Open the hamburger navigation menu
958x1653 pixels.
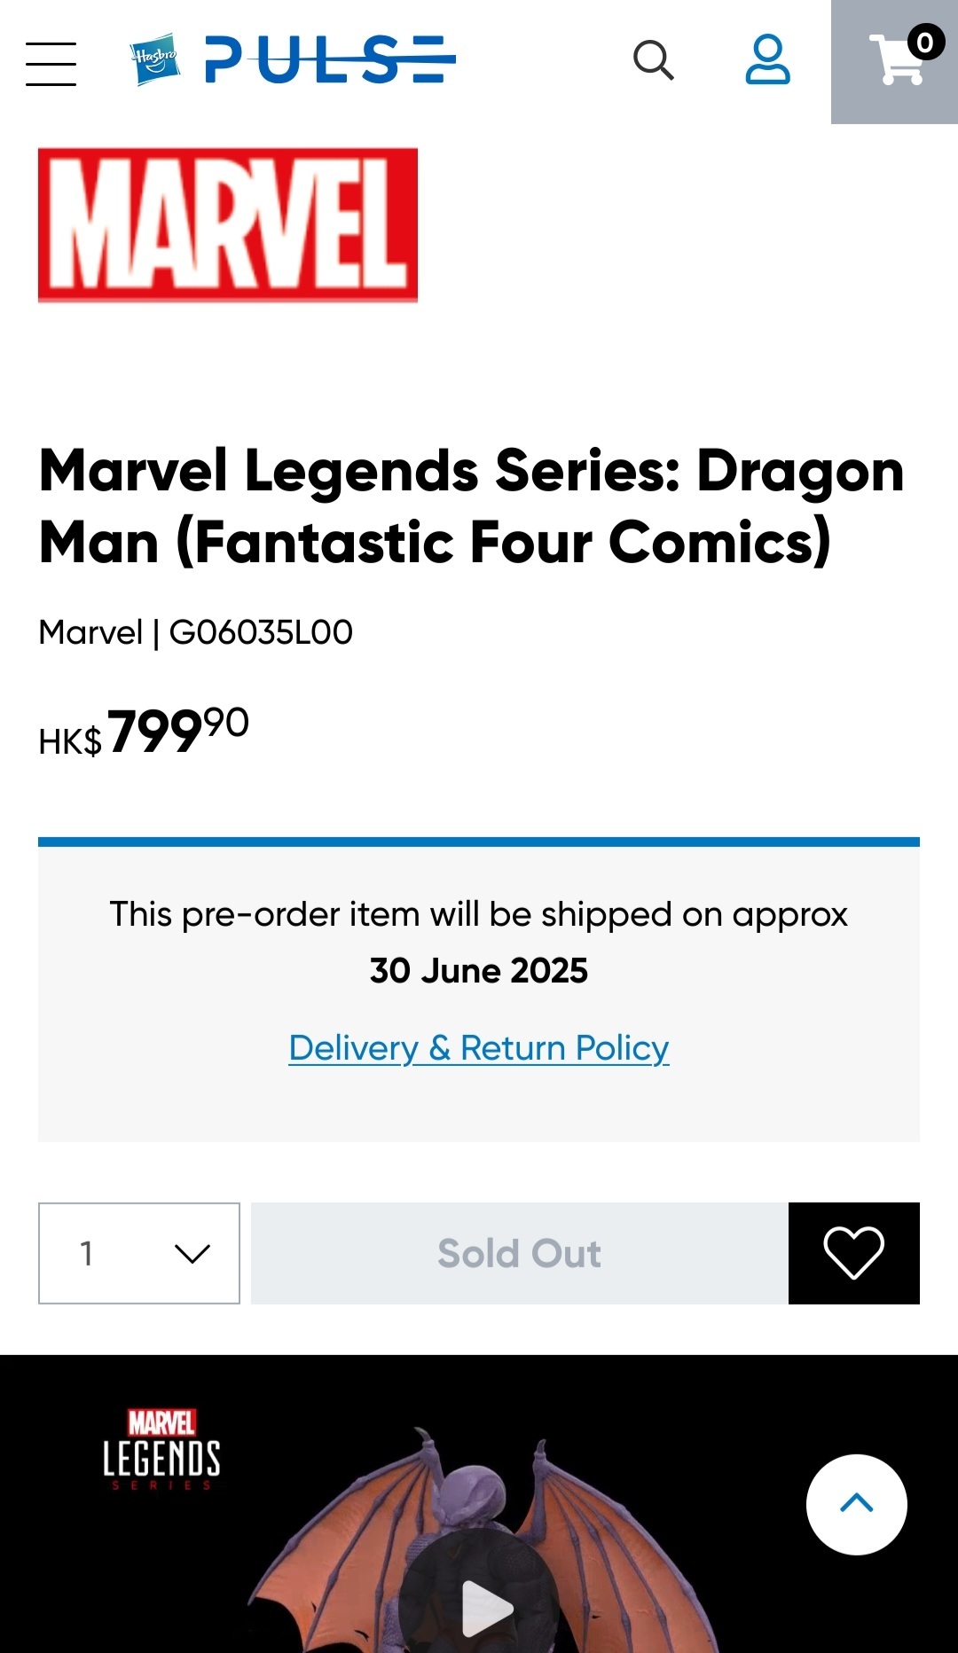point(51,63)
